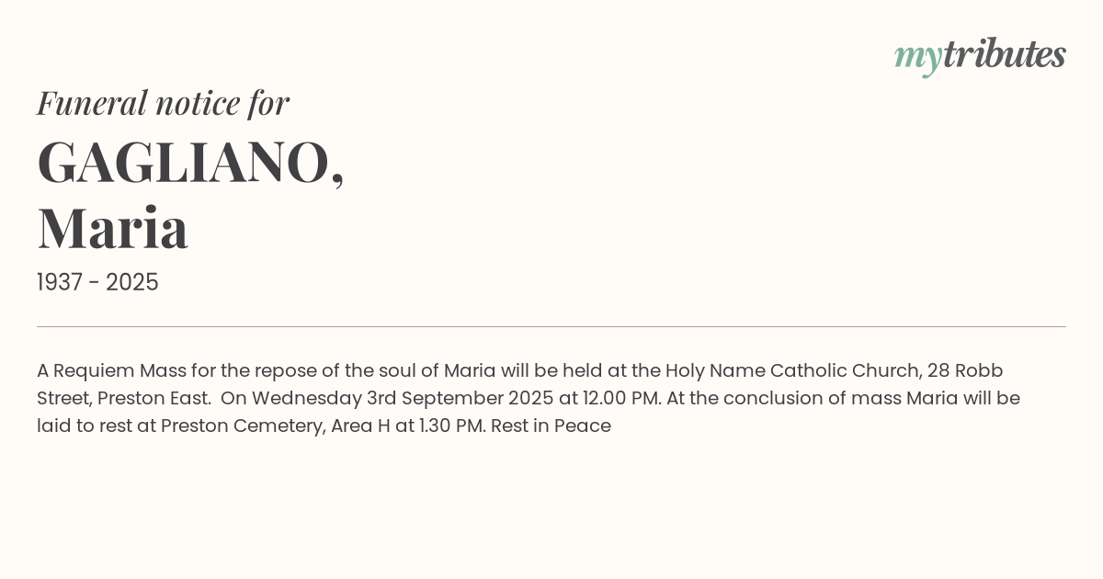Click the "Funeral notice for" heading
The width and height of the screenshot is (1103, 579).
[x=163, y=103]
